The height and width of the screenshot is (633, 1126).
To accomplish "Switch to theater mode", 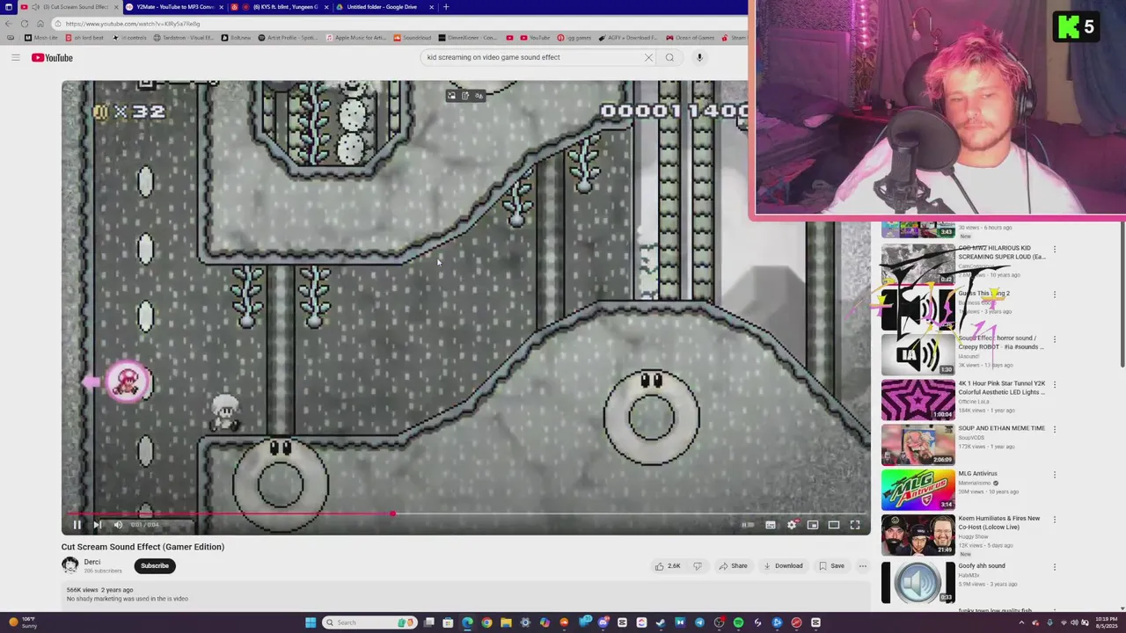I will pos(834,525).
